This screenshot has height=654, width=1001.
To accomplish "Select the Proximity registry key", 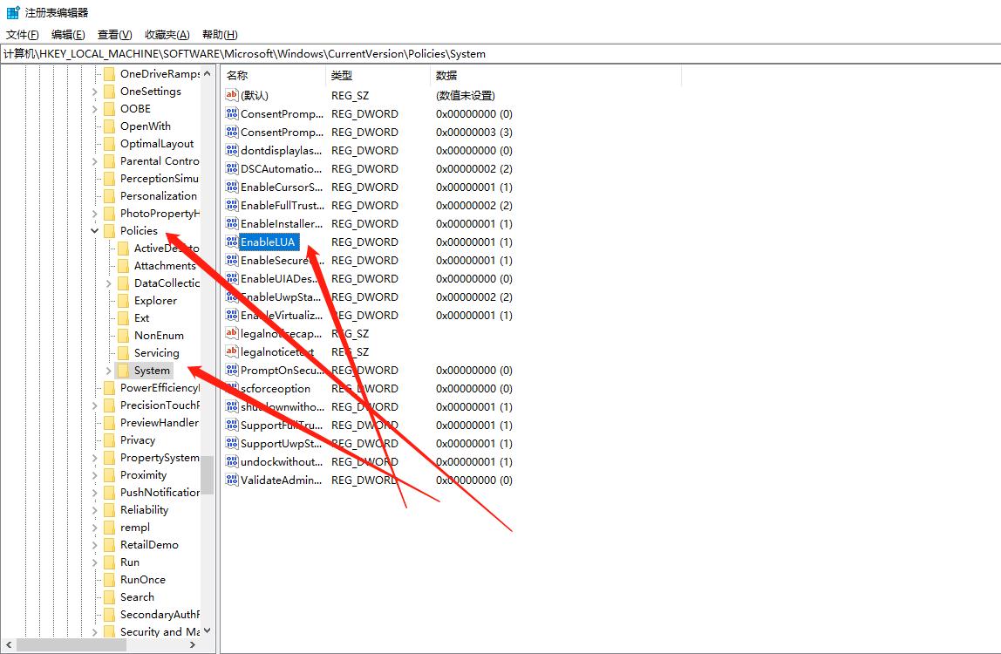I will 143,475.
